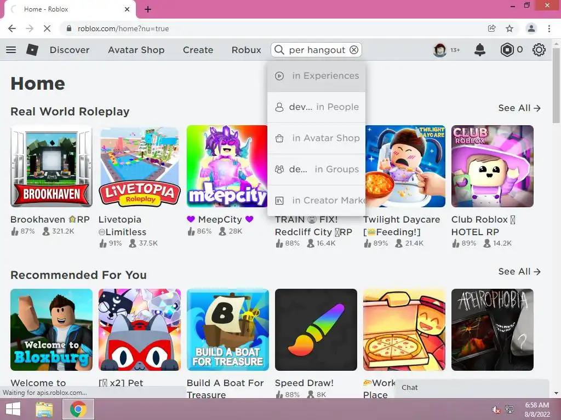Click the search magnifier icon
The width and height of the screenshot is (561, 420).
[x=279, y=50]
